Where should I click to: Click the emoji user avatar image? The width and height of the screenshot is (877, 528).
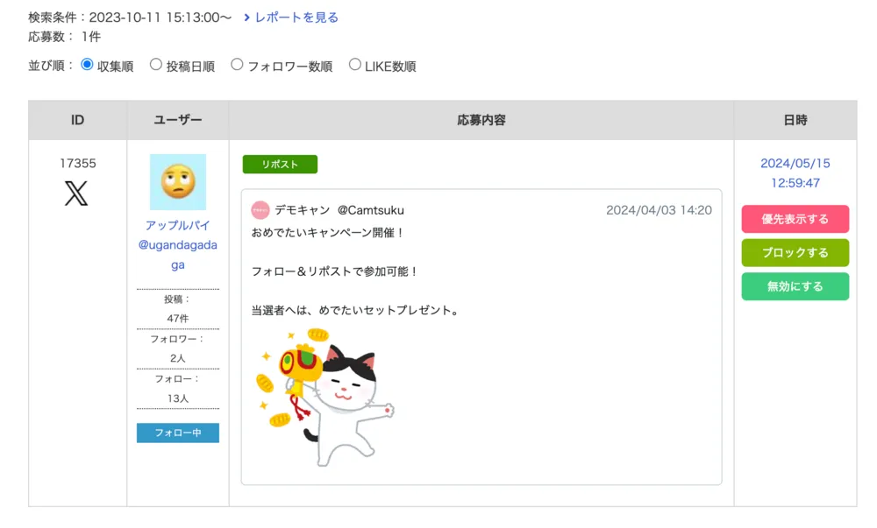178,182
